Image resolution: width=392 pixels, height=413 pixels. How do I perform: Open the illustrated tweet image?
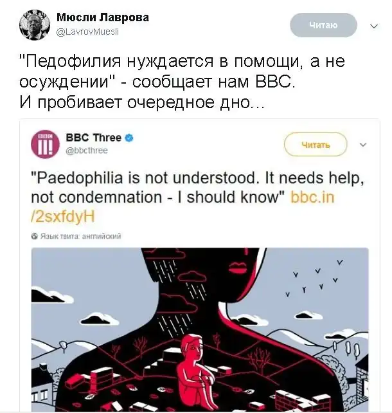pos(200,329)
